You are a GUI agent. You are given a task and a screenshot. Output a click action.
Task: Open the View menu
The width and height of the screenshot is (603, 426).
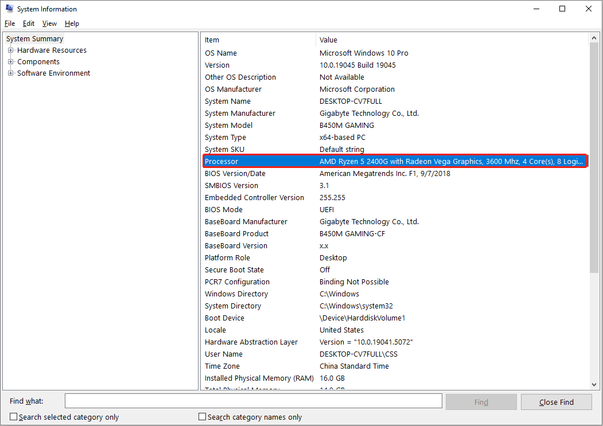(49, 24)
